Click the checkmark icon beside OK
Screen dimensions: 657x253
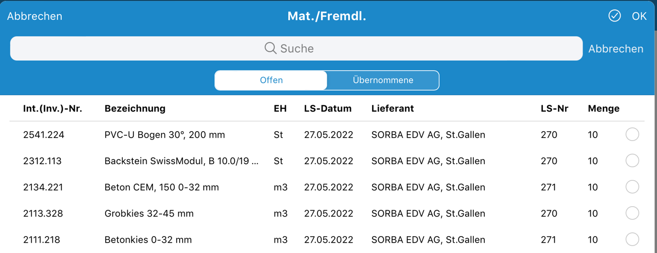click(615, 16)
